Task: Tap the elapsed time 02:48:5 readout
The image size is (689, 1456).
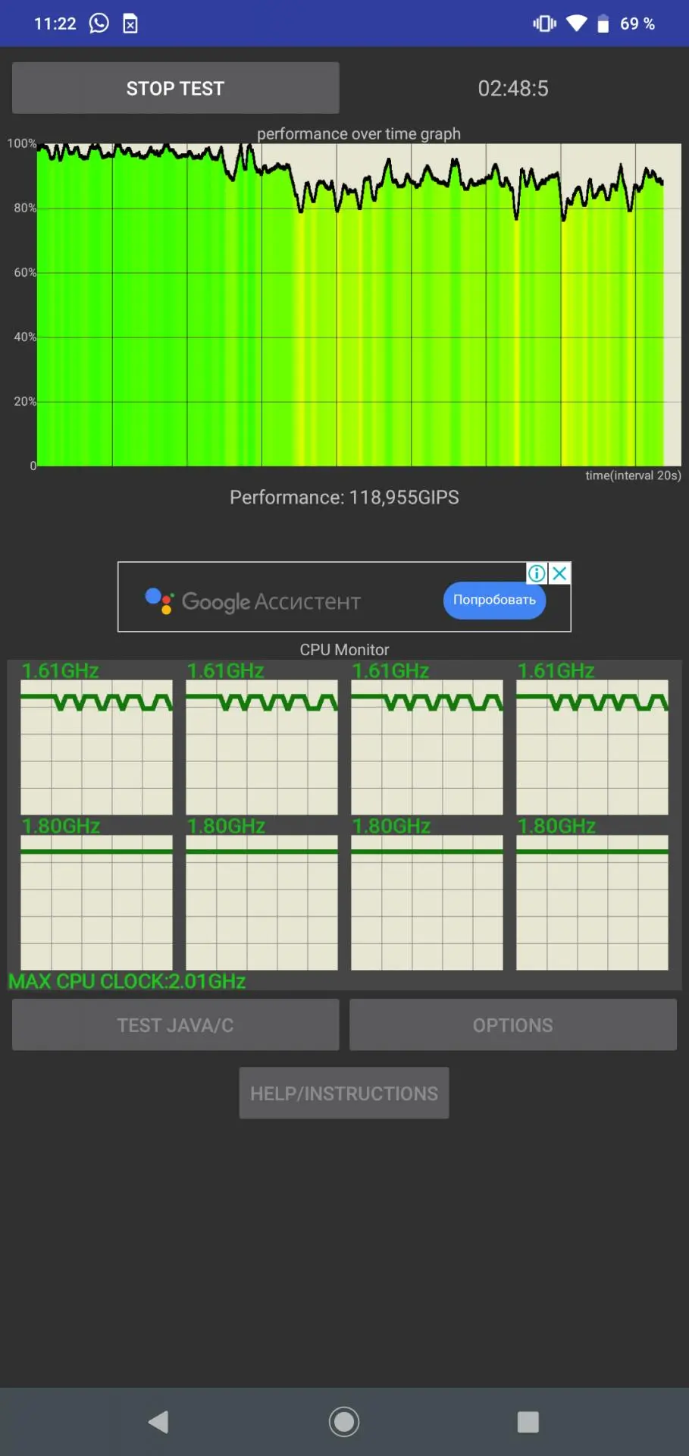Action: [x=513, y=88]
